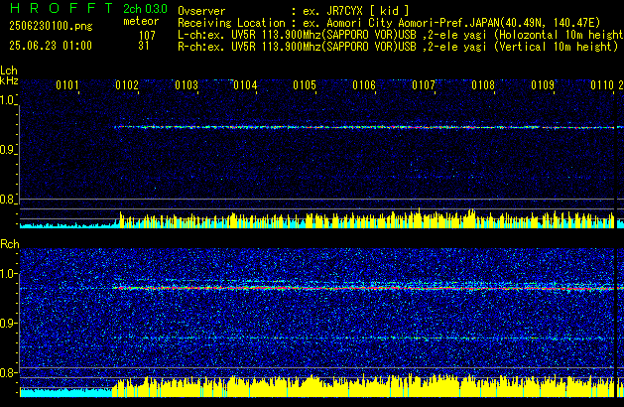
Task: Click the version label 2ch 0.3.0
Action: coord(145,9)
